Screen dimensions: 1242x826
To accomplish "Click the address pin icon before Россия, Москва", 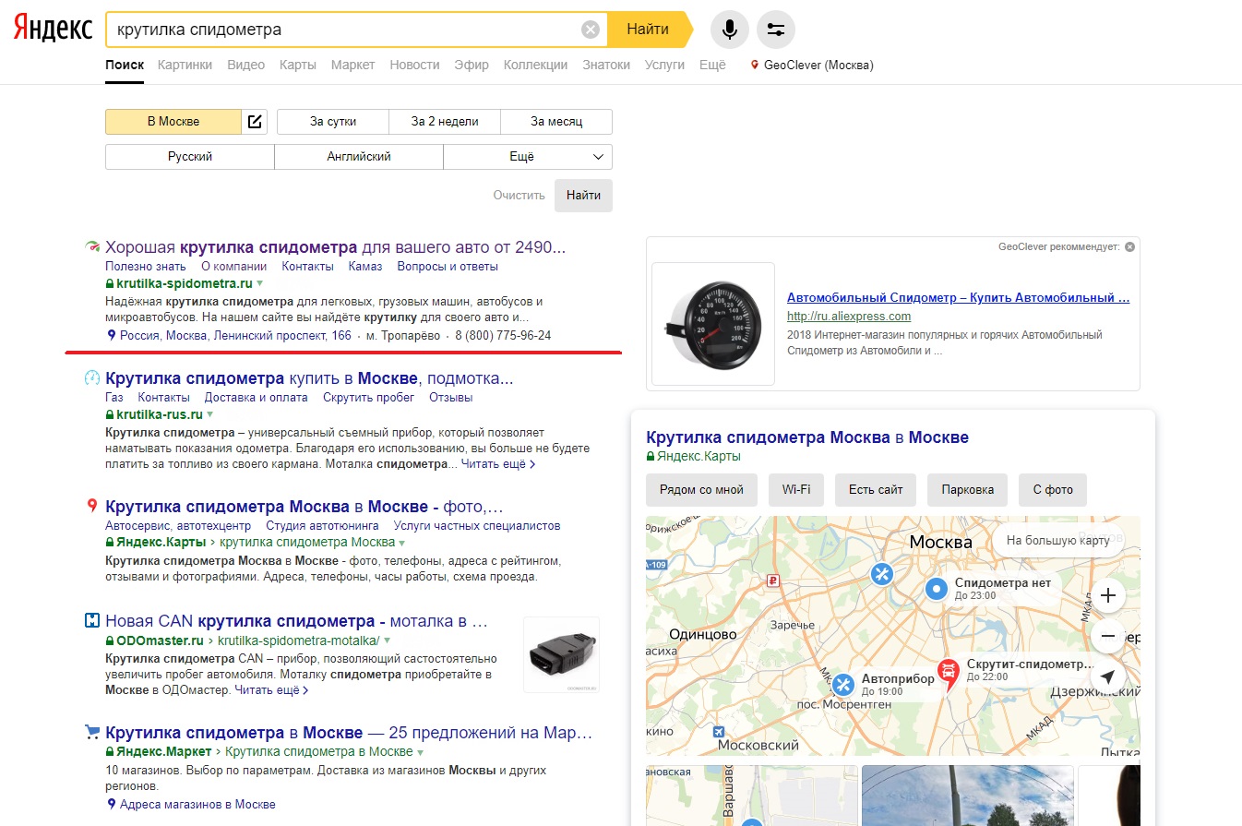I will tap(112, 336).
